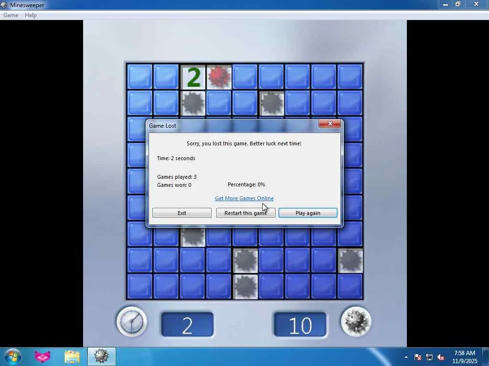Click the elapsed time counter showing 2
Image resolution: width=489 pixels, height=366 pixels.
tap(187, 325)
